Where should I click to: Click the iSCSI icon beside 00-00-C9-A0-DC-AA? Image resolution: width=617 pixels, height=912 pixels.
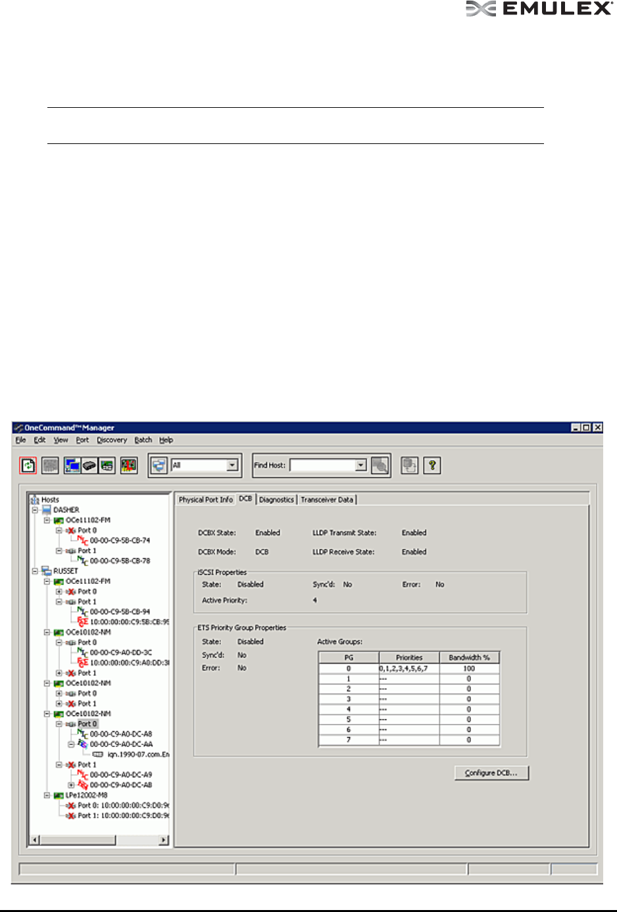click(83, 744)
